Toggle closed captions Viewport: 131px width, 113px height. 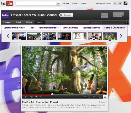point(85,97)
